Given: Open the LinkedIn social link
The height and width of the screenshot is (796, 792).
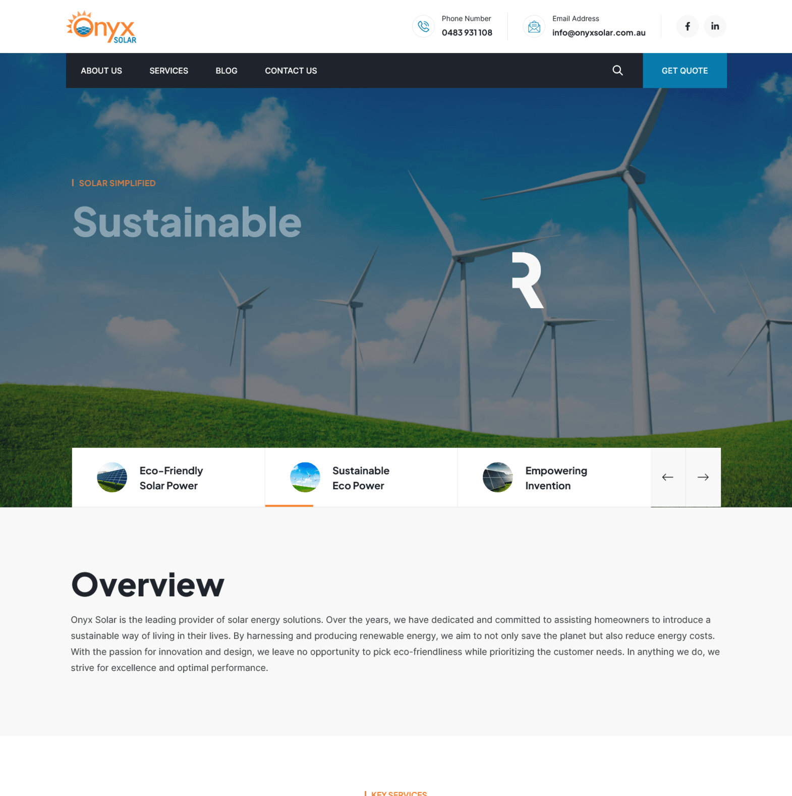Looking at the screenshot, I should 715,26.
